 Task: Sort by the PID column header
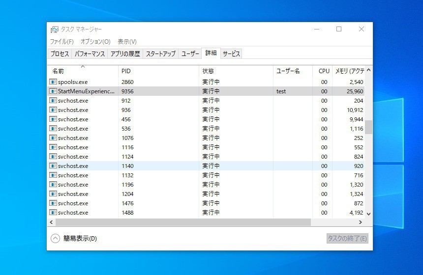pyautogui.click(x=158, y=71)
